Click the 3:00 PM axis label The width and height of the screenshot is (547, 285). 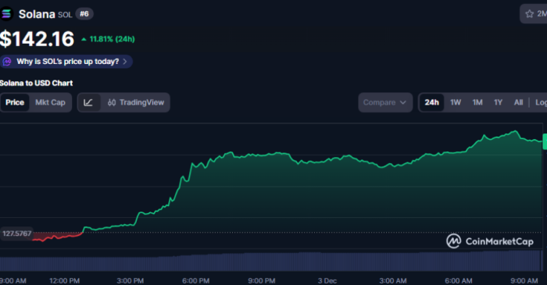click(130, 281)
